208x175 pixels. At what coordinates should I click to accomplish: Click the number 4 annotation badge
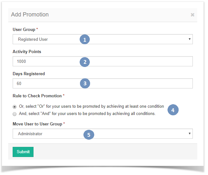(x=173, y=110)
